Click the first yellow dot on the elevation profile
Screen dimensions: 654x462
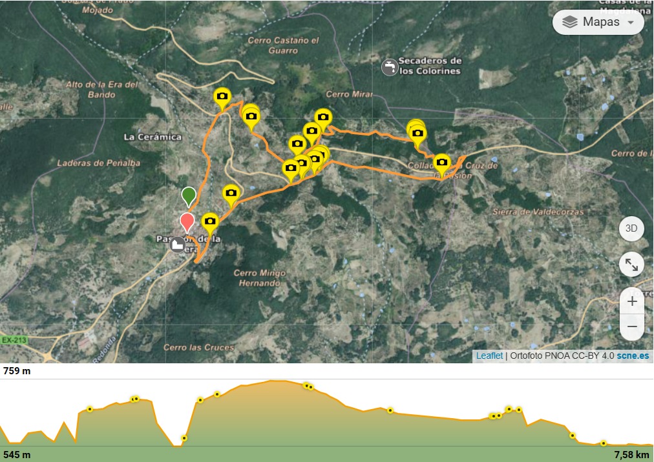point(90,409)
